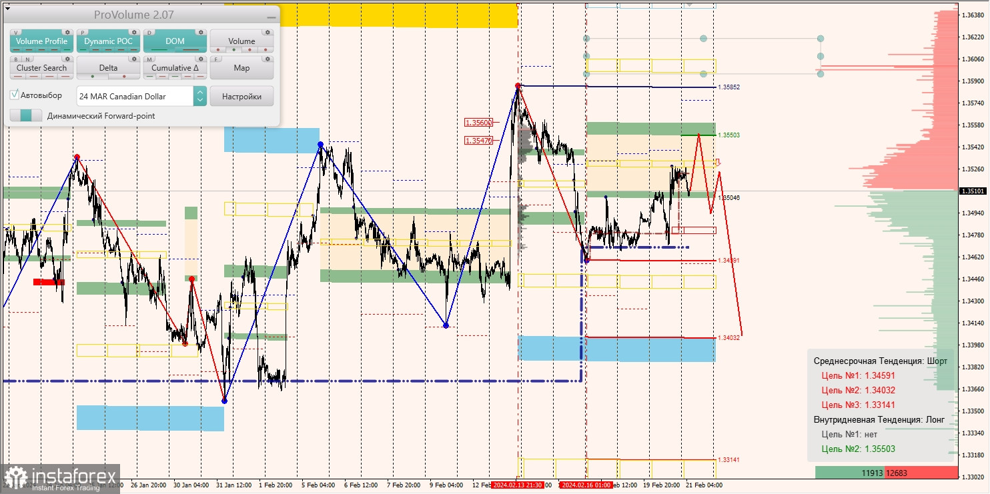
Task: Toggle the Cluster Search indicator
Action: [x=41, y=68]
